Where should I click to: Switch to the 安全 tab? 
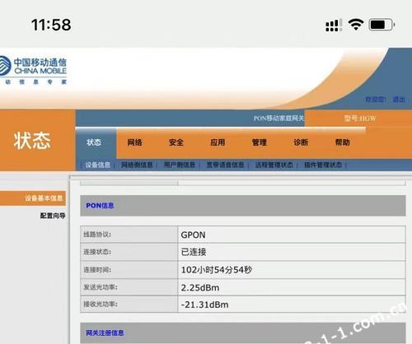click(x=176, y=142)
